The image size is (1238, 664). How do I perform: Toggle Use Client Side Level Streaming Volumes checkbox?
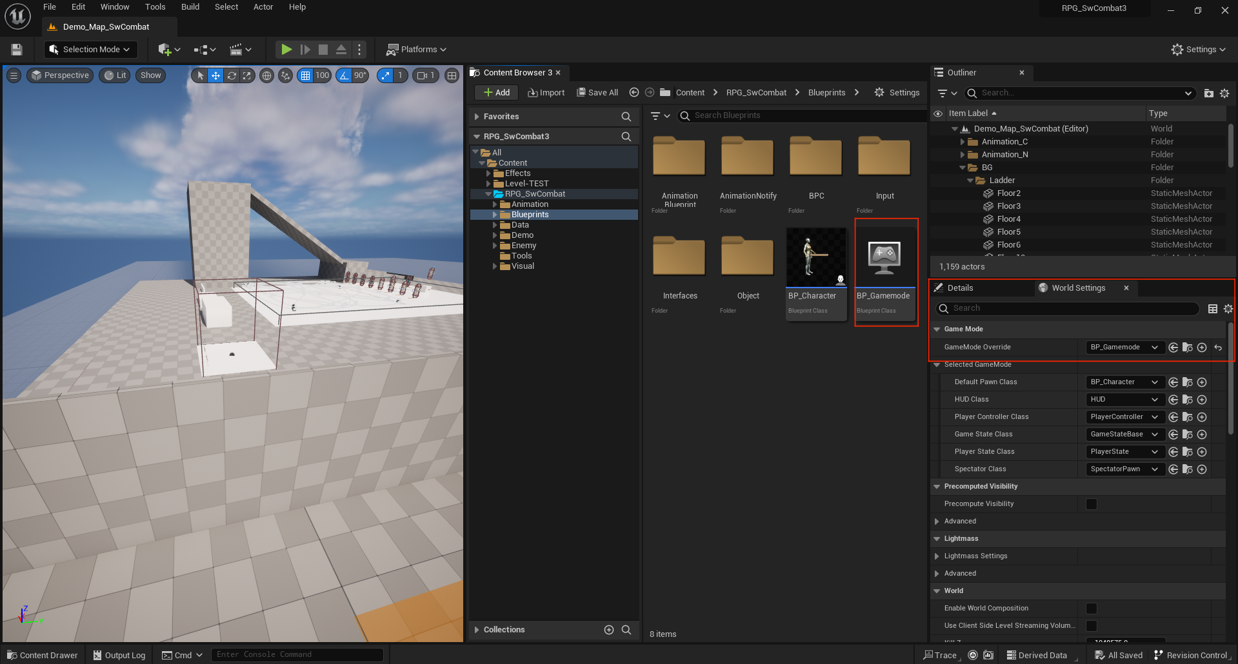tap(1092, 626)
